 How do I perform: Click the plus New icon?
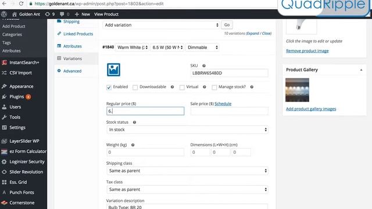(x=77, y=14)
